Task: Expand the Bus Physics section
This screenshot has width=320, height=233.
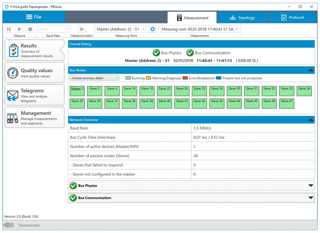Action: tap(311, 186)
